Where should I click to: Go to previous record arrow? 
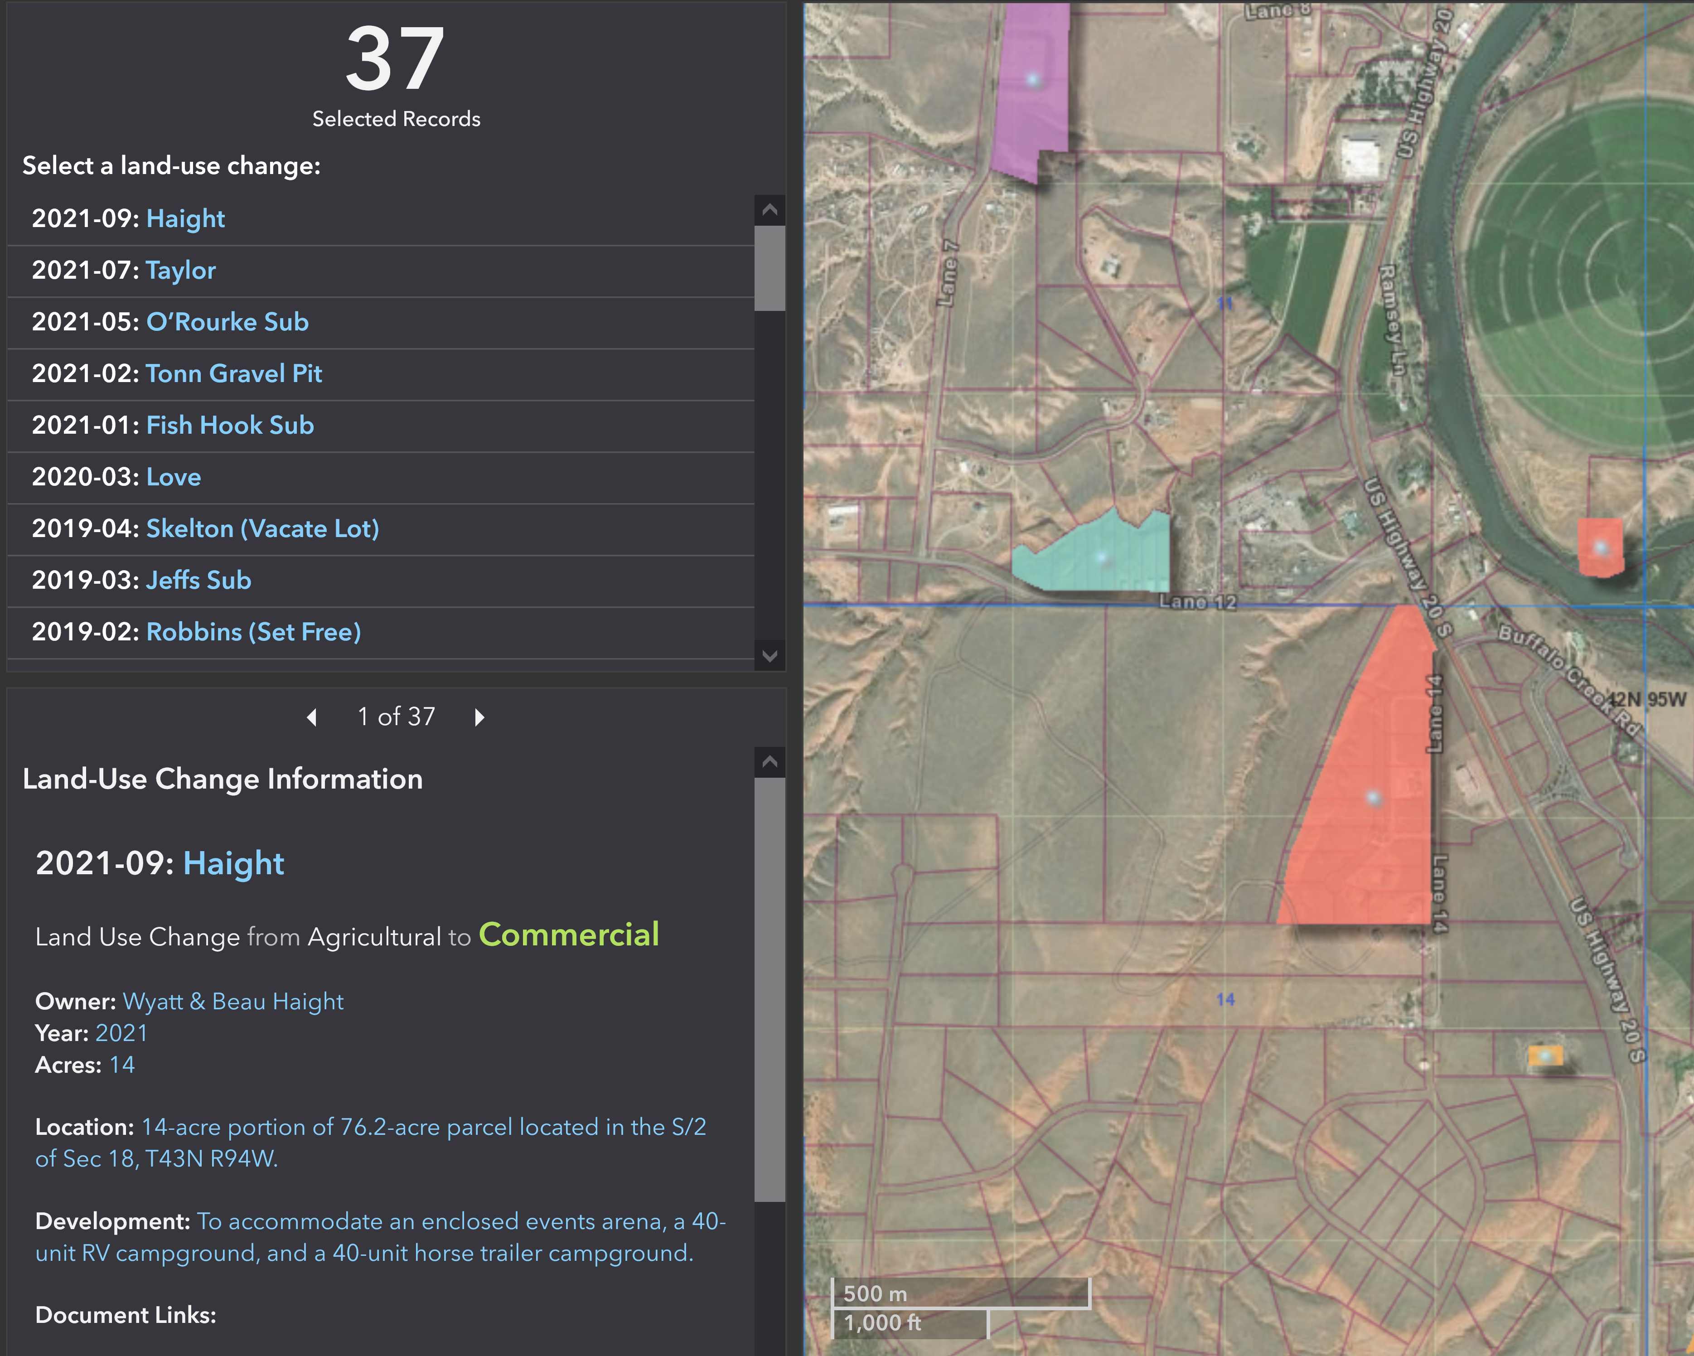(x=312, y=717)
